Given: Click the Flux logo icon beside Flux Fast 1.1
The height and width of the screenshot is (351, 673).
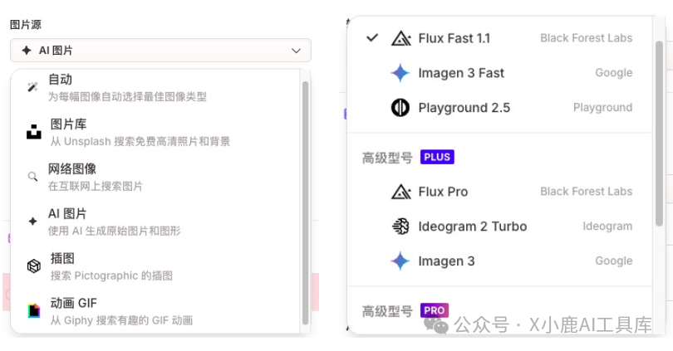Looking at the screenshot, I should pos(401,38).
